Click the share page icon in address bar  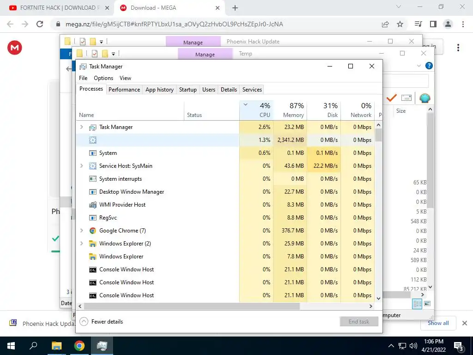pos(385,24)
